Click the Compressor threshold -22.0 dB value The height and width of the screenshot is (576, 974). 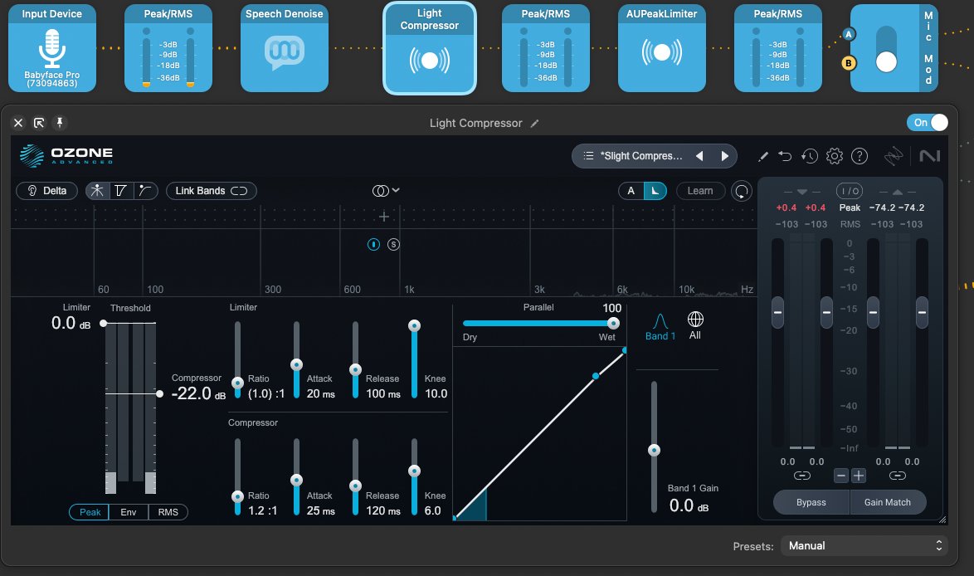pyautogui.click(x=199, y=393)
